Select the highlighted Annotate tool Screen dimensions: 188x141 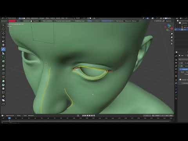[4, 49]
